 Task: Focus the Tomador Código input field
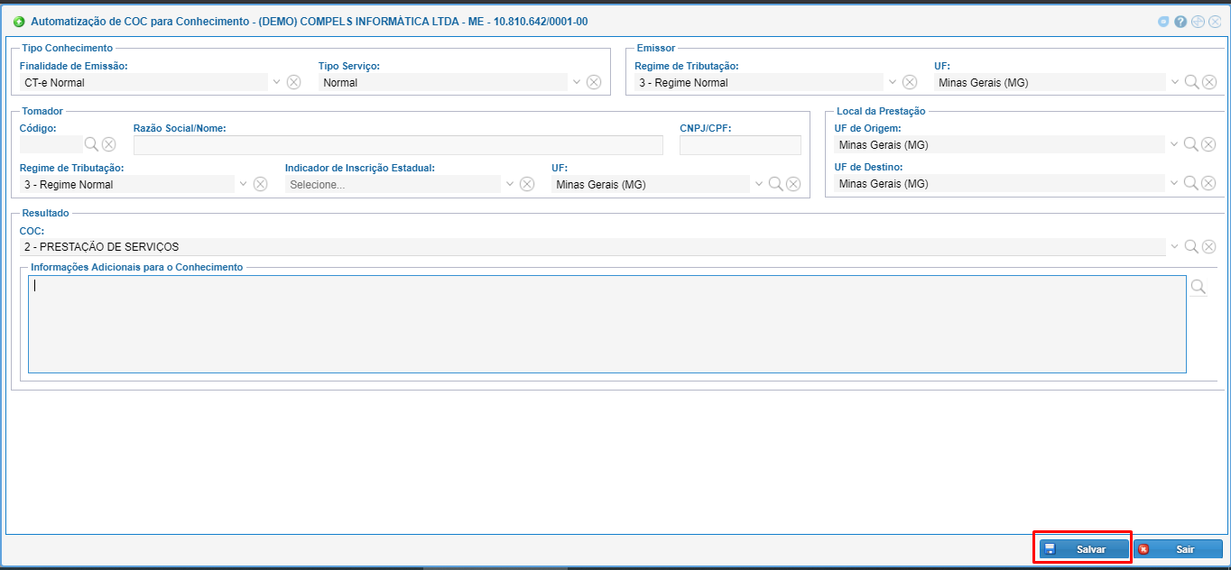51,144
